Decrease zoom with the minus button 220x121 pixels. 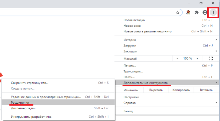click(x=178, y=58)
